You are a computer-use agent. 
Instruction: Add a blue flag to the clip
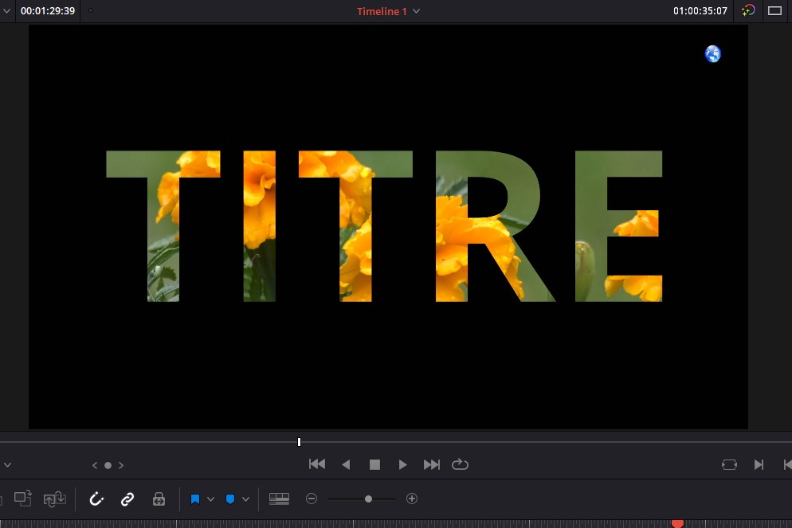[x=195, y=499]
